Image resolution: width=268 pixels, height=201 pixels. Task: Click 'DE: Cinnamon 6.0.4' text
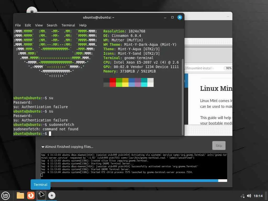122,36
